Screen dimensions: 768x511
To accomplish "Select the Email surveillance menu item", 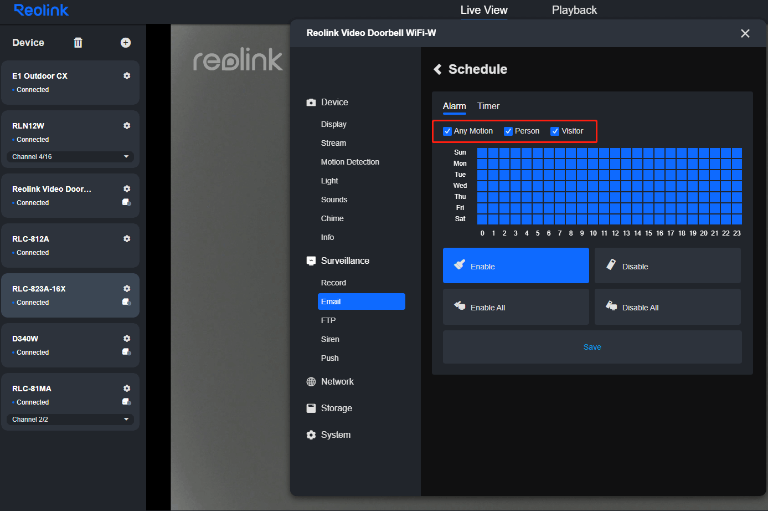I will point(362,302).
